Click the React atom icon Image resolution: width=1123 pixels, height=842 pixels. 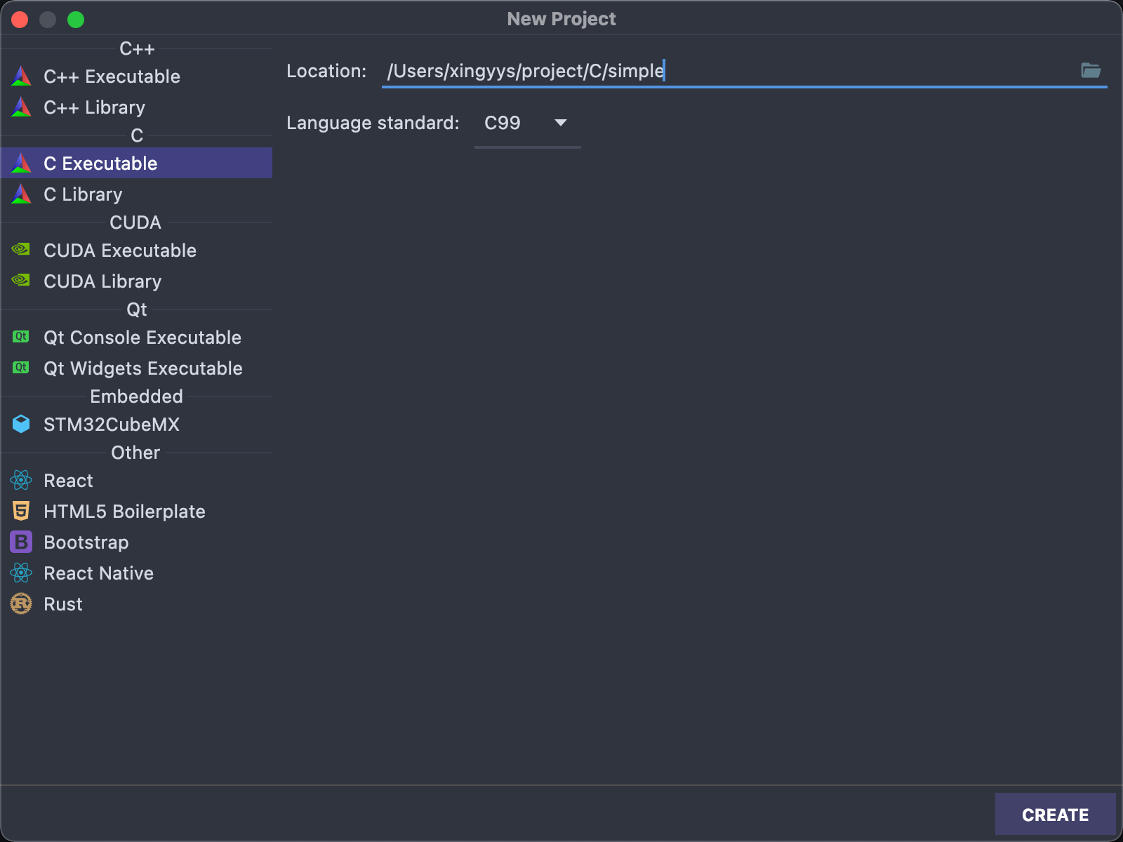click(21, 480)
